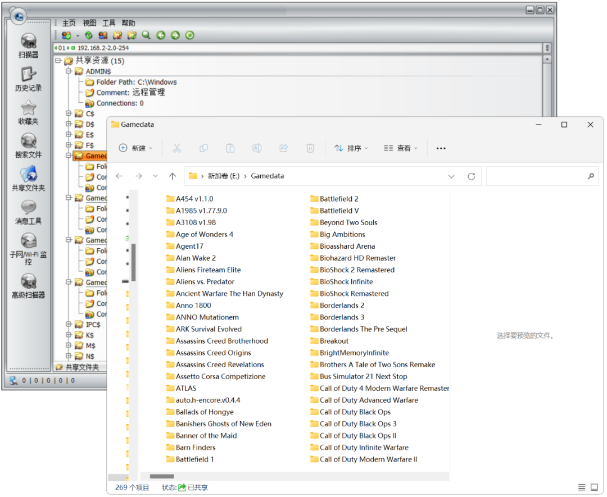Click the horizontal scrollbar thumb in file list
Screen dimensions: 607x497
(162, 476)
